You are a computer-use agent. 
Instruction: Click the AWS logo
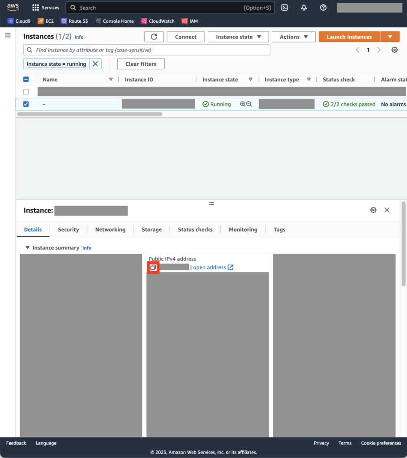13,7
